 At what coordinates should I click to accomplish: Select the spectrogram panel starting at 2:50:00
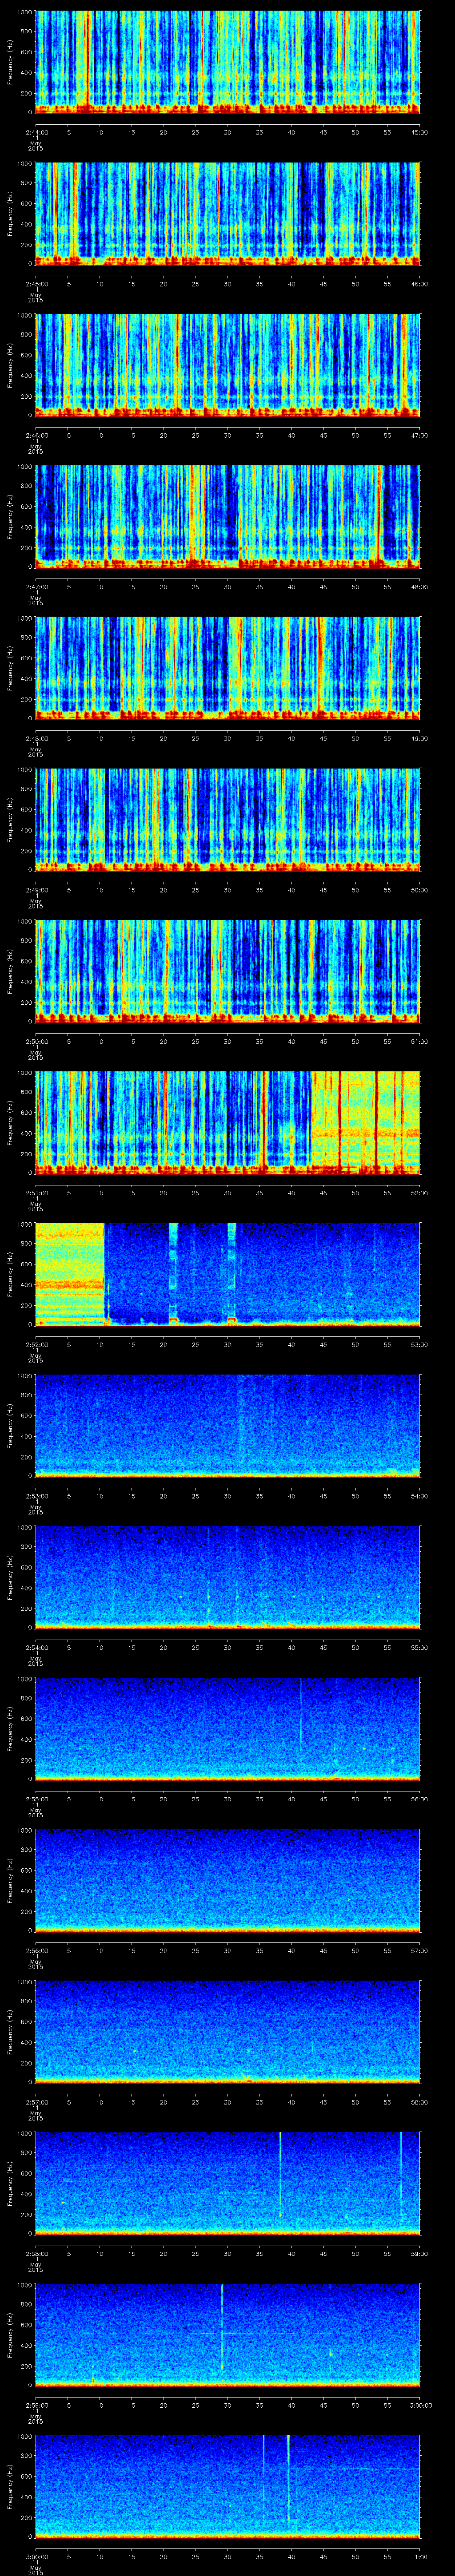[x=228, y=971]
